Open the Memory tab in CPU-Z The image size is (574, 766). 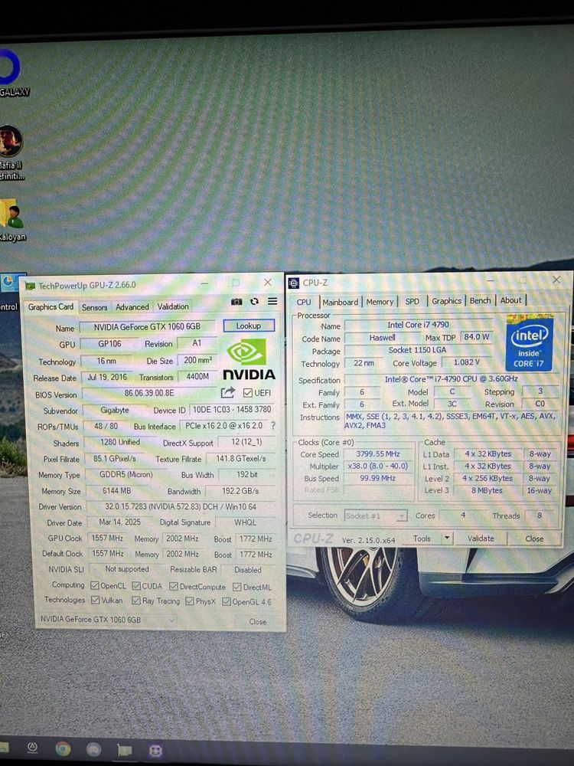coord(380,302)
